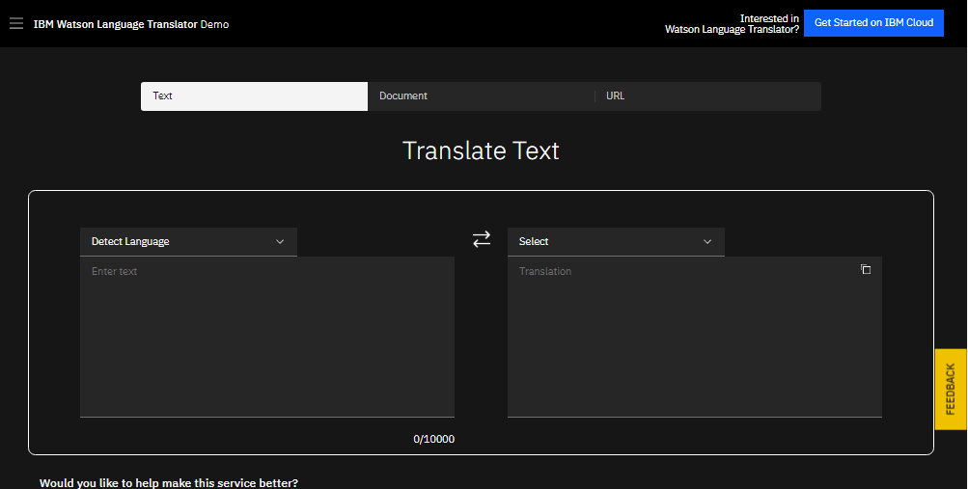Open the yellow Feedback tab
The height and width of the screenshot is (489, 968).
coord(951,389)
